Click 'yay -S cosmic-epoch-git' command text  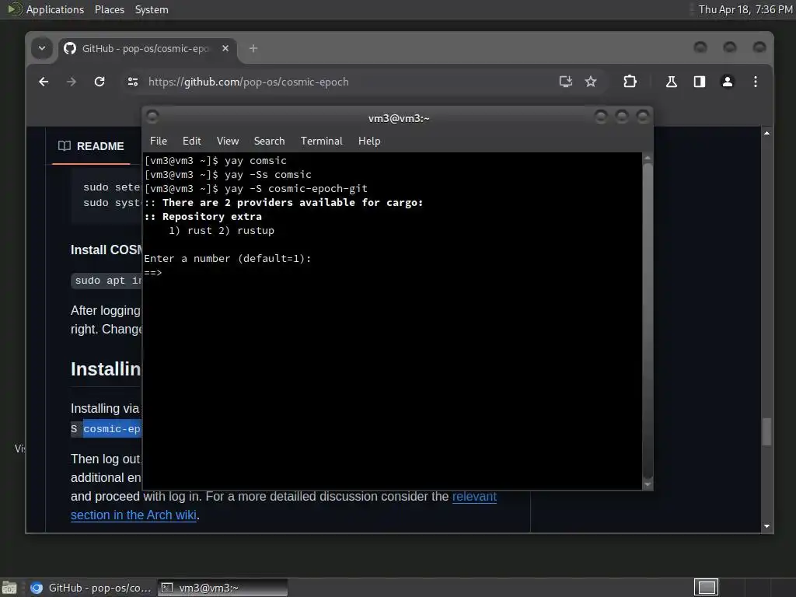(x=296, y=189)
